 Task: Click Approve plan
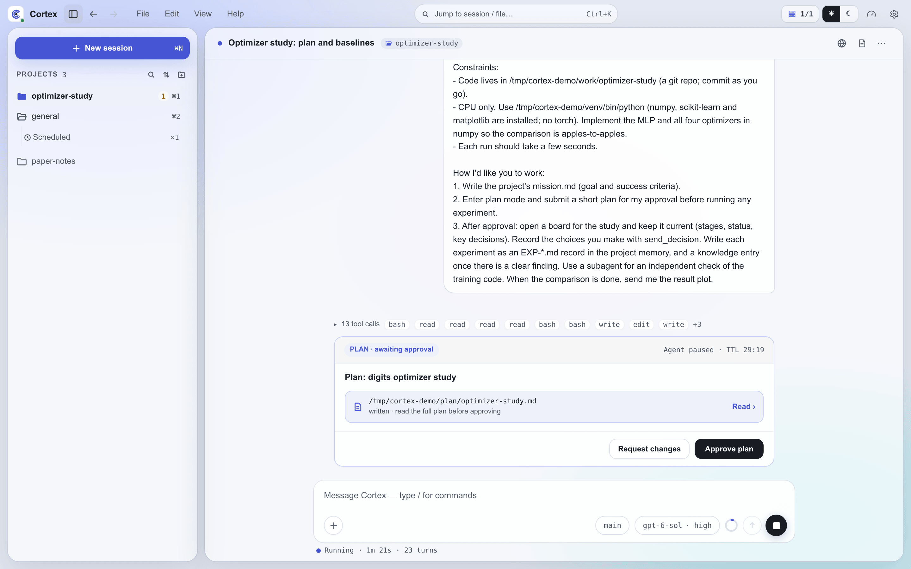tap(729, 449)
